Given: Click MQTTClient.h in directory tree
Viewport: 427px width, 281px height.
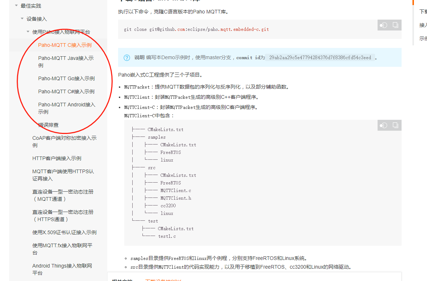Looking at the screenshot, I should 176,198.
